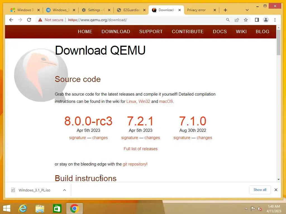Open the muted volume tray icon
Image resolution: width=286 pixels, height=214 pixels.
tap(259, 209)
